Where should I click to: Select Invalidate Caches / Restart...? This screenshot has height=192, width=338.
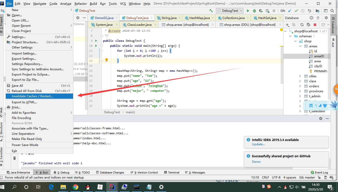(x=39, y=96)
